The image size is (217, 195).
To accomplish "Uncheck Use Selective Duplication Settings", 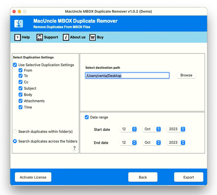I will (15, 65).
